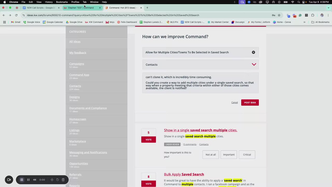
Task: Select the Command App category
Action: [x=79, y=75]
